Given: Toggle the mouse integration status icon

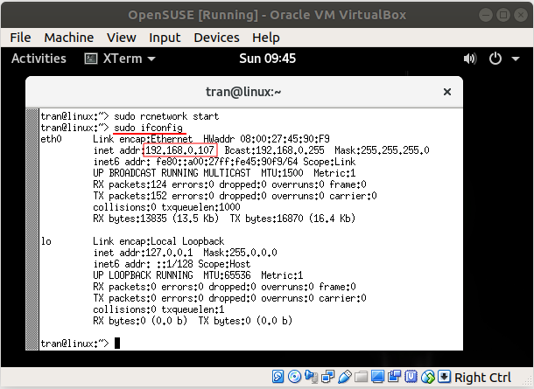Looking at the screenshot, I should click(x=428, y=377).
